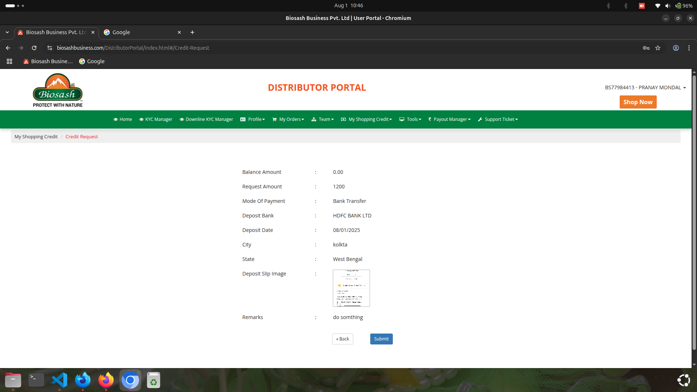The image size is (697, 392).
Task: Open the saved passwords key icon
Action: [x=646, y=48]
